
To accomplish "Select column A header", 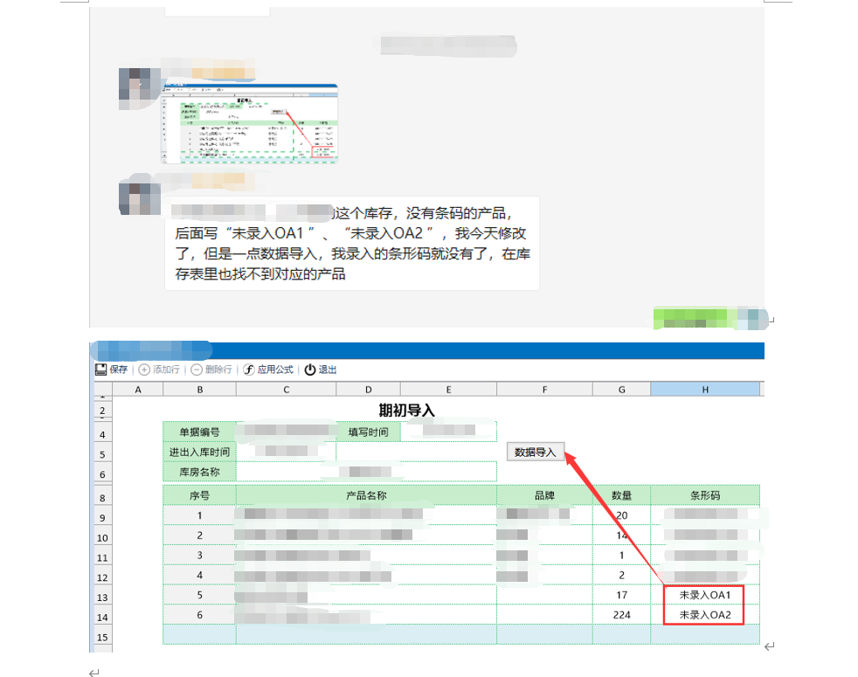I will (x=138, y=390).
